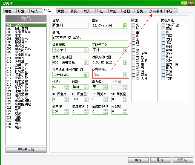Click the 说明 description field
This screenshot has width=195, height=165.
[90, 38]
